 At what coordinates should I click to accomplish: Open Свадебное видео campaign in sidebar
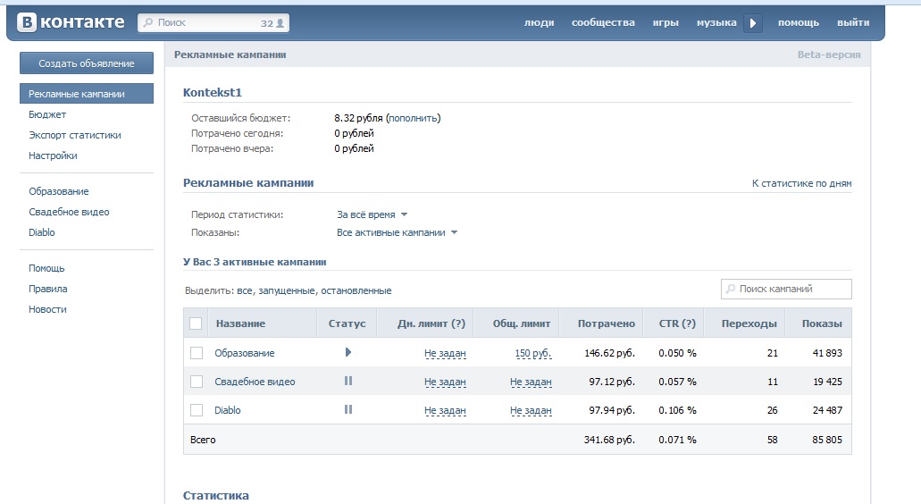point(69,212)
